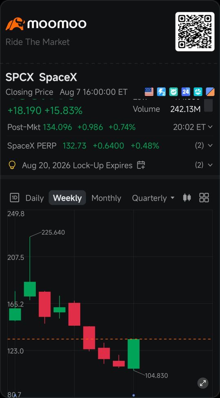Switch to the Daily chart tab
Screen dimensions: 220x398
[35, 198]
